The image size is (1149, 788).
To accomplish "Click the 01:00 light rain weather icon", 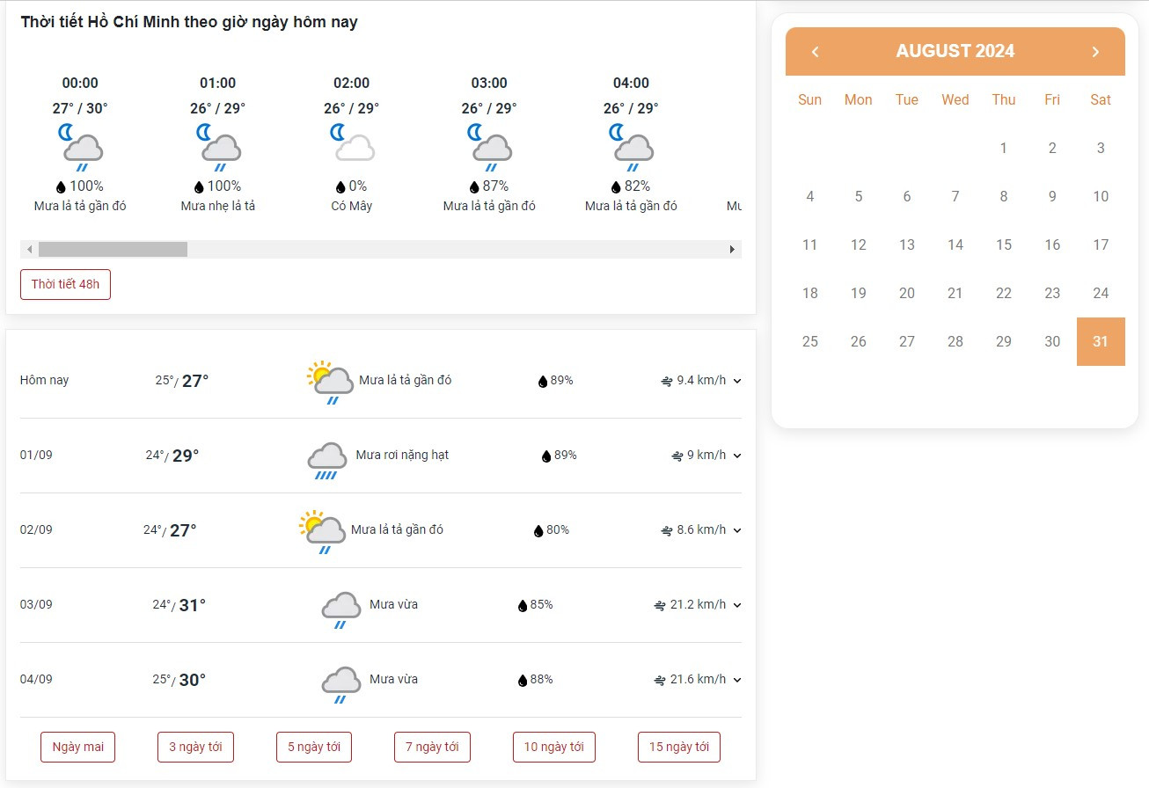I will point(218,147).
